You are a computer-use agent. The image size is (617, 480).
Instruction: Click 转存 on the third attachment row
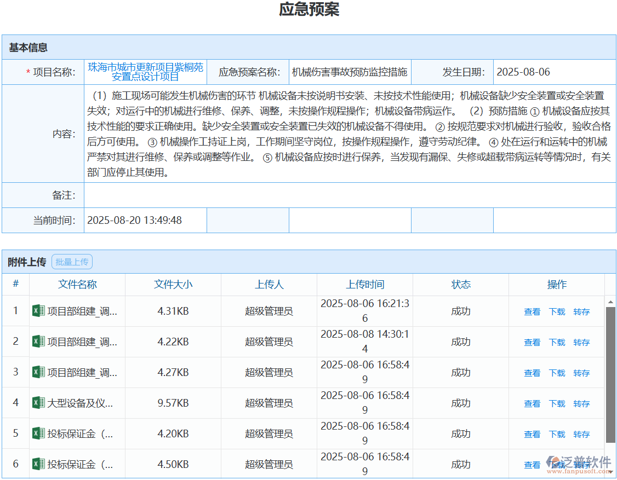tap(581, 372)
